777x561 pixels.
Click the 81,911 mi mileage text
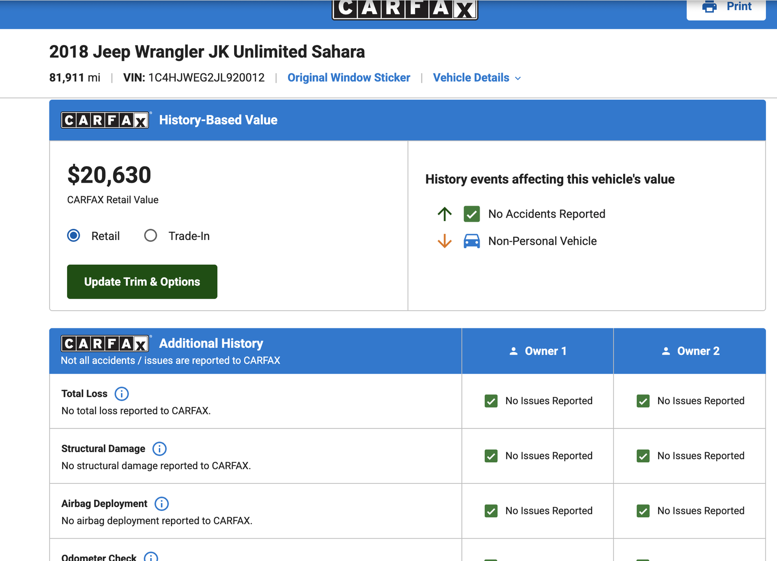(x=75, y=78)
